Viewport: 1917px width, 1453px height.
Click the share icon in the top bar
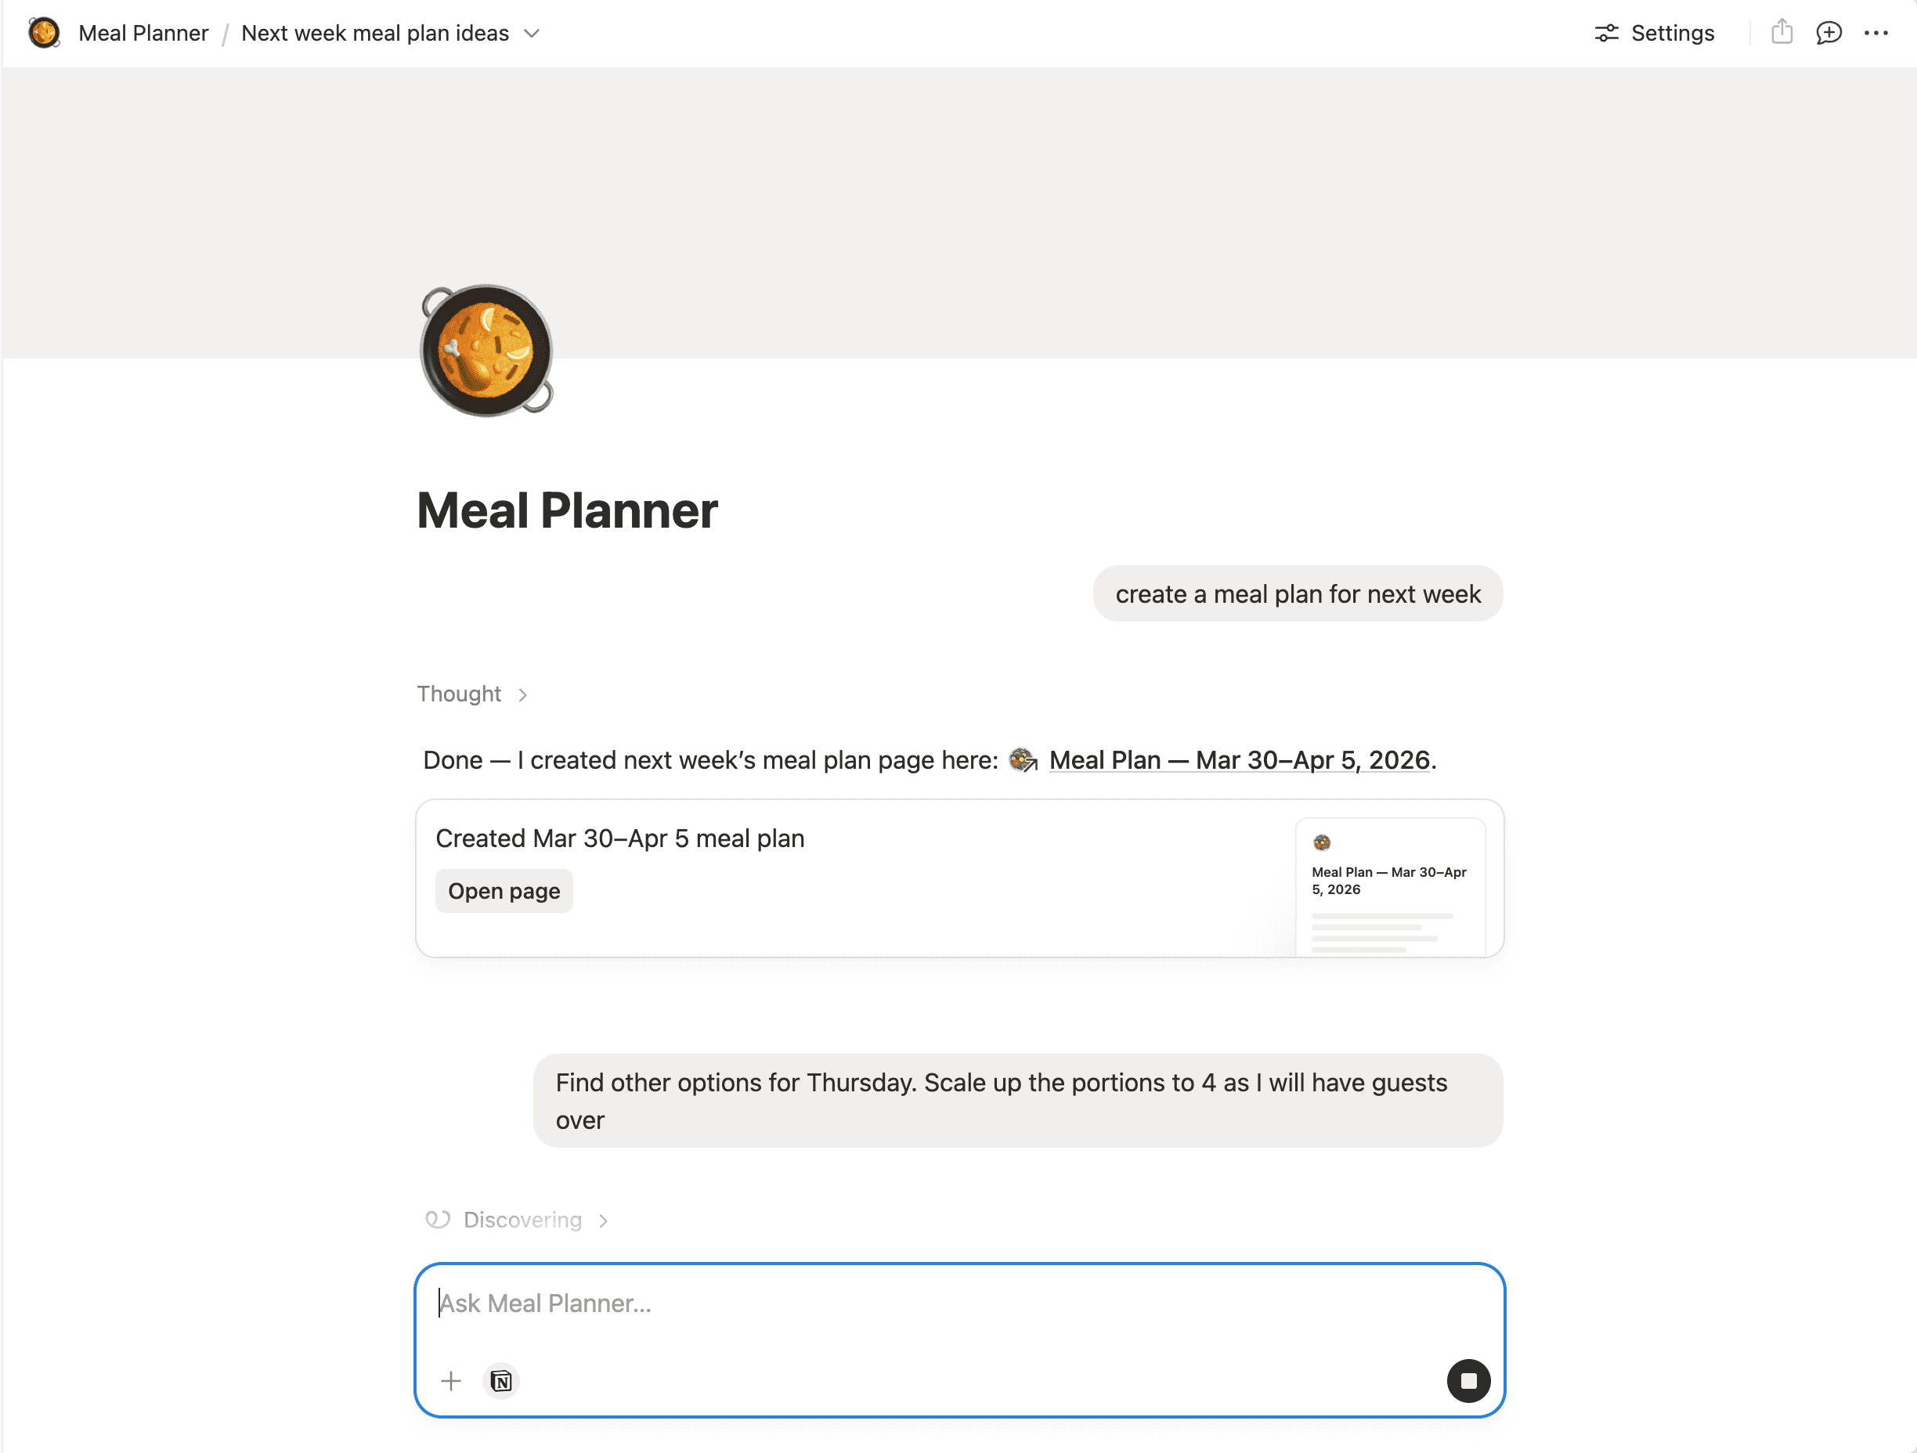1781,33
